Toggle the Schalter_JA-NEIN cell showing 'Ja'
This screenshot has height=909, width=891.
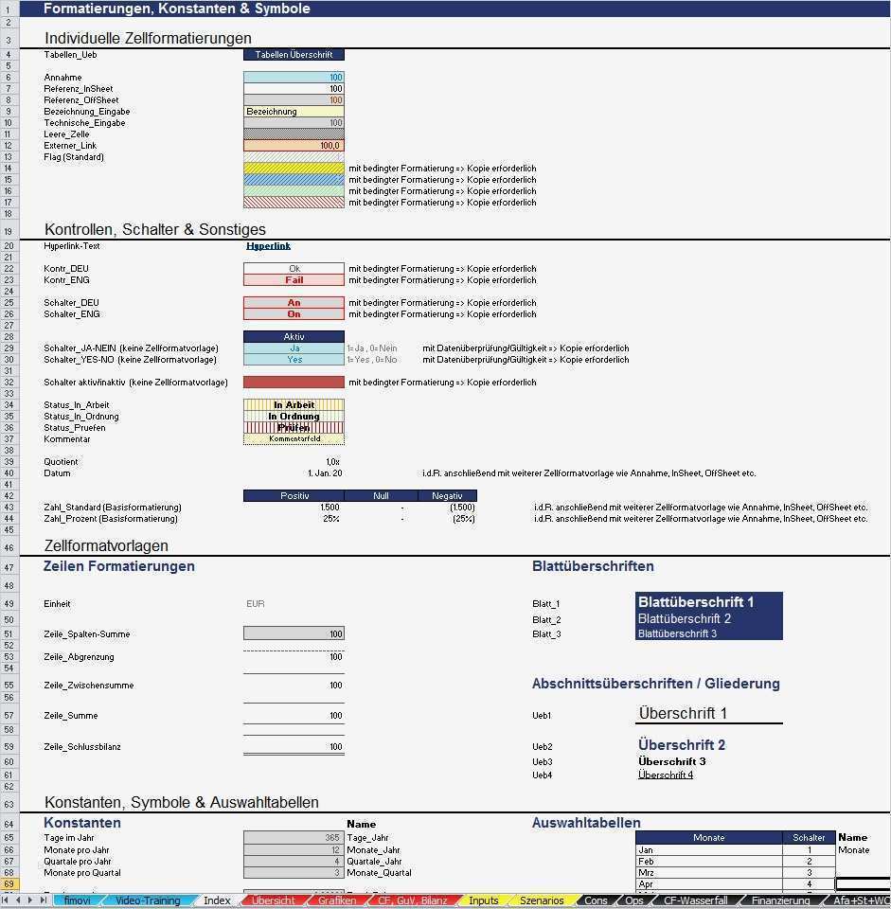(294, 348)
